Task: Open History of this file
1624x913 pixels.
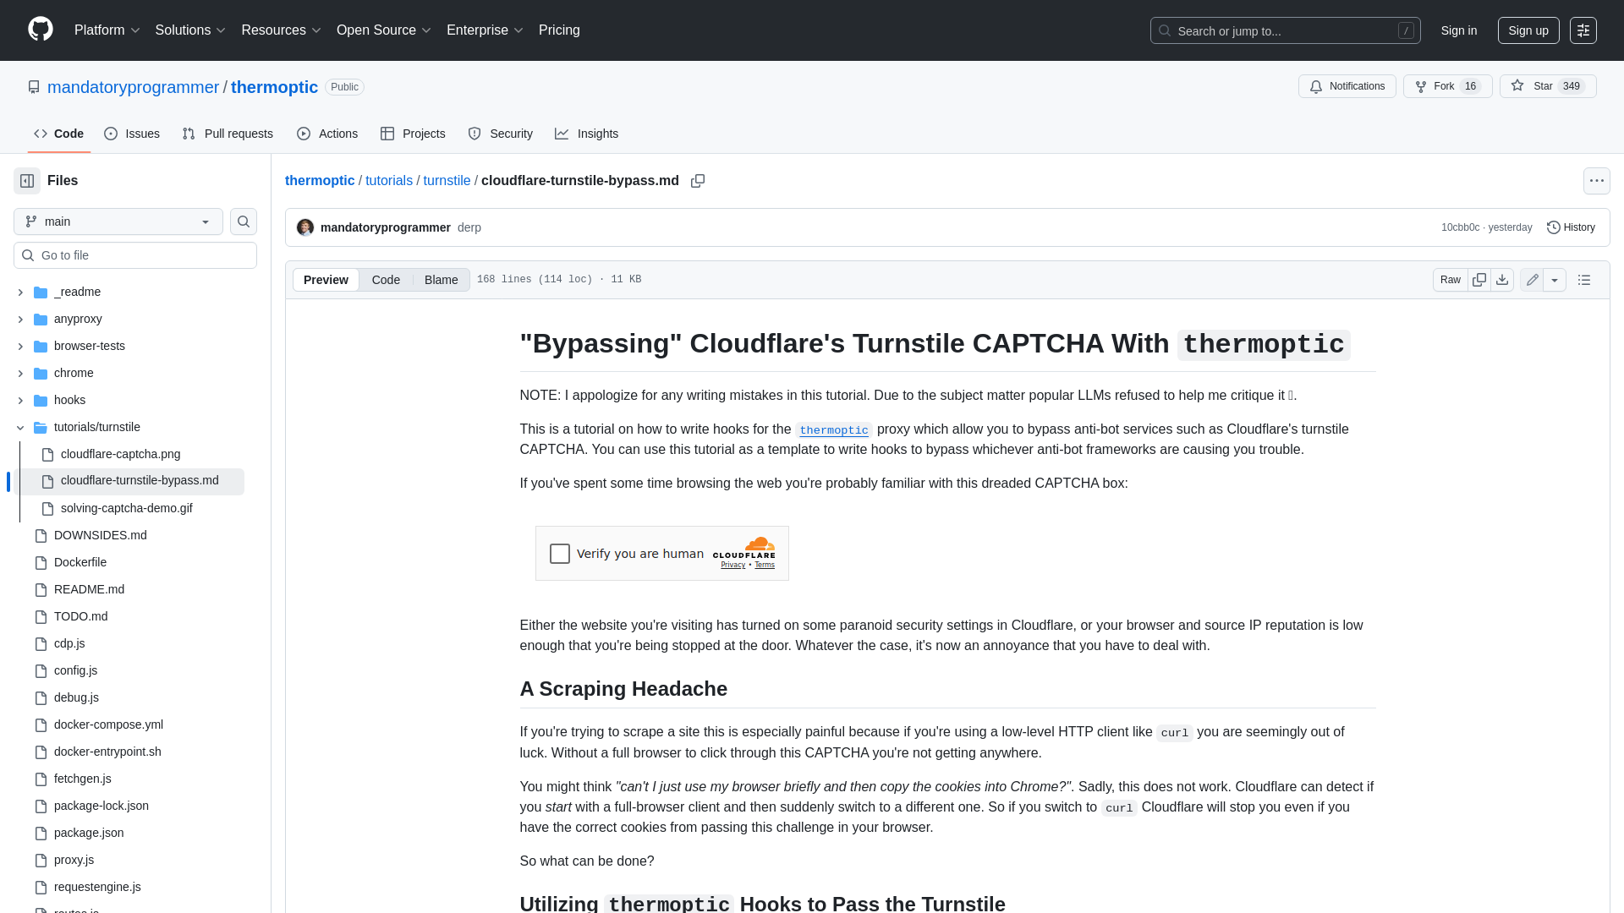Action: [x=1571, y=227]
